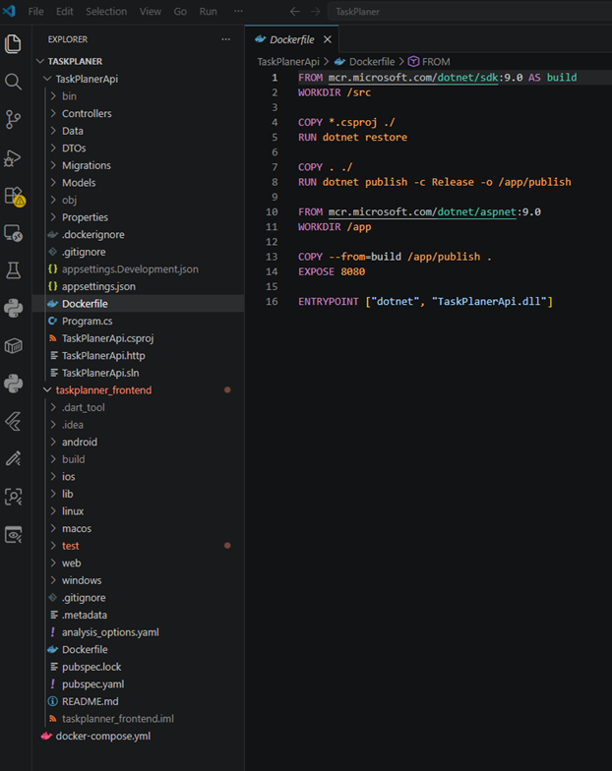Expand the Controllers folder
612x771 pixels.
87,113
